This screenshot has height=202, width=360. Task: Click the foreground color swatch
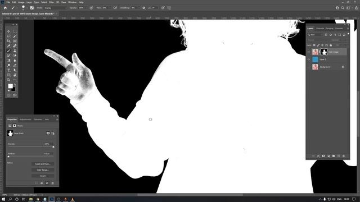10,86
